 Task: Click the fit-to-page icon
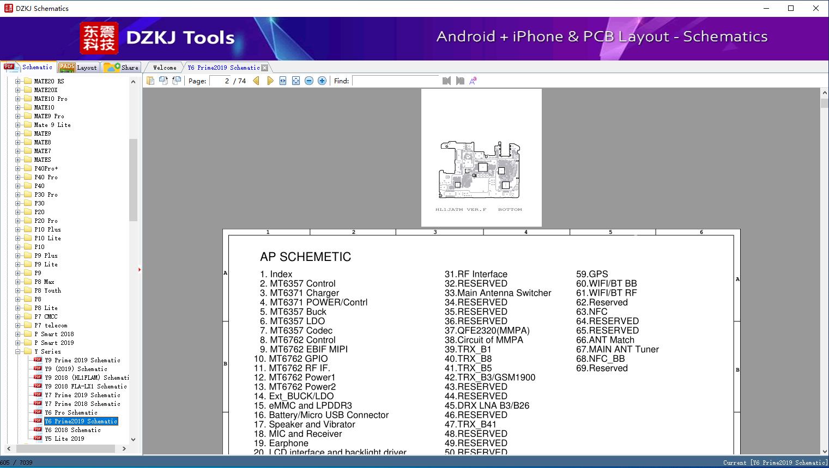pyautogui.click(x=296, y=81)
